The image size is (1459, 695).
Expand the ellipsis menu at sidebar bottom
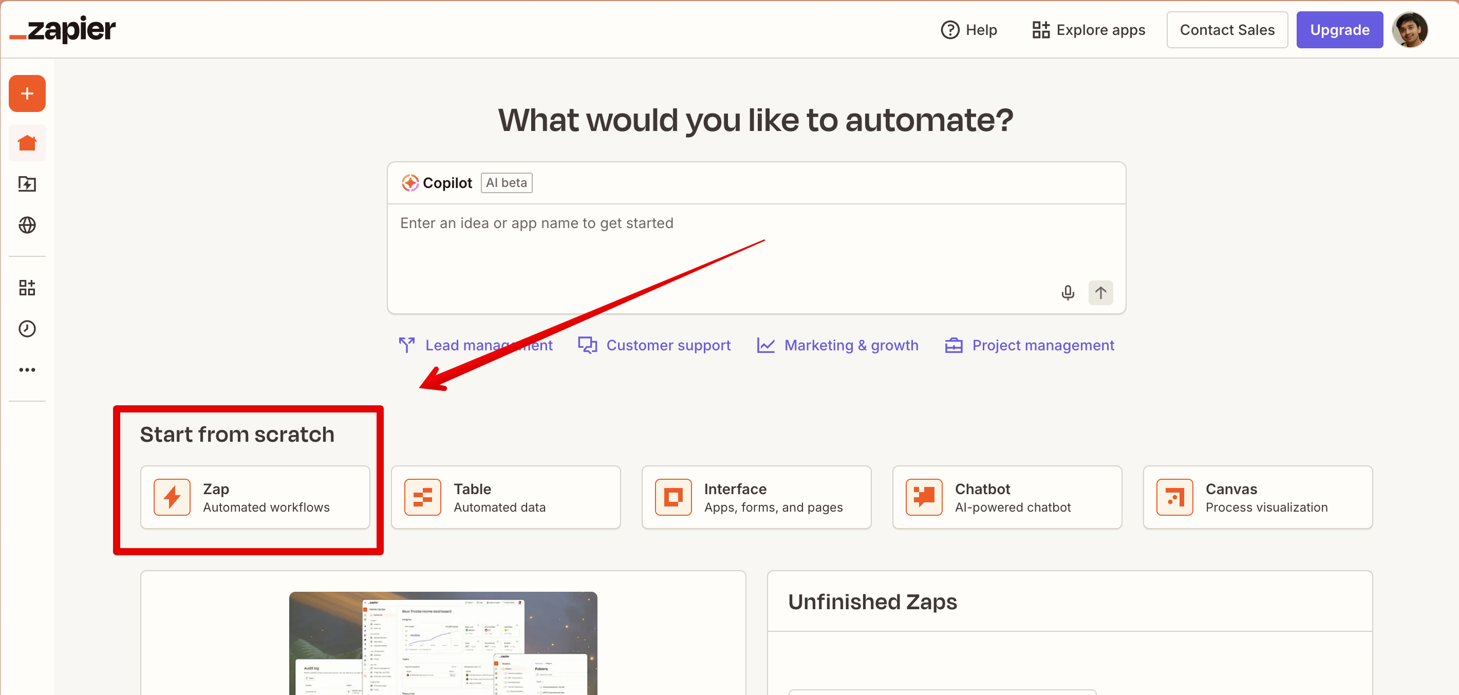pyautogui.click(x=27, y=370)
